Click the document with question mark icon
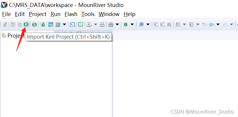 click(43, 24)
